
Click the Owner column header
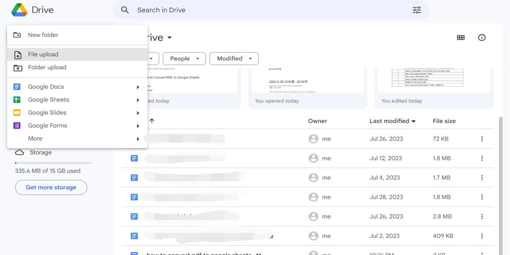tap(317, 121)
